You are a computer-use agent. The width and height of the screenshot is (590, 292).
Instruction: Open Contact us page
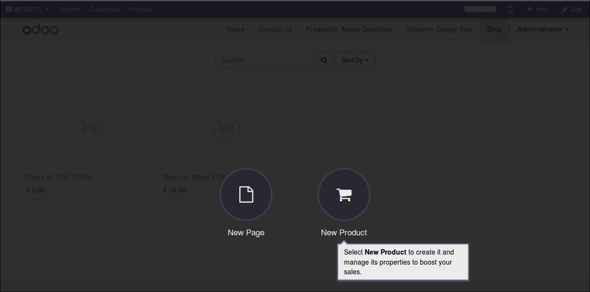pyautogui.click(x=275, y=29)
